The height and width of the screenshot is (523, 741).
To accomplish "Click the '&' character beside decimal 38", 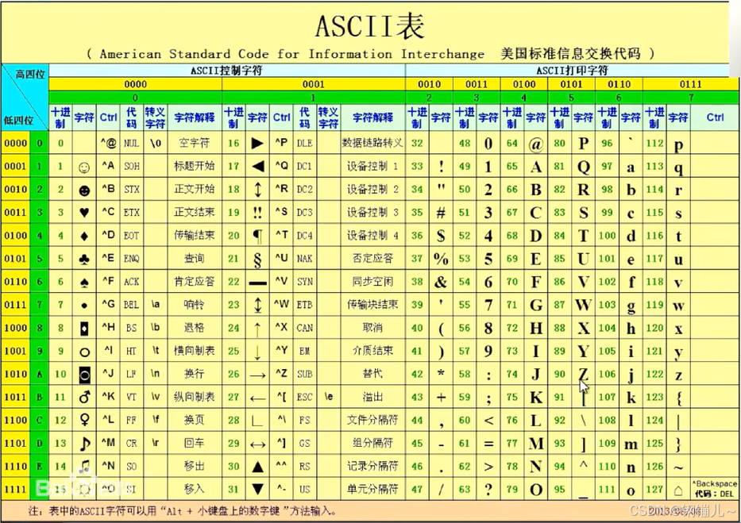I will click(x=441, y=283).
